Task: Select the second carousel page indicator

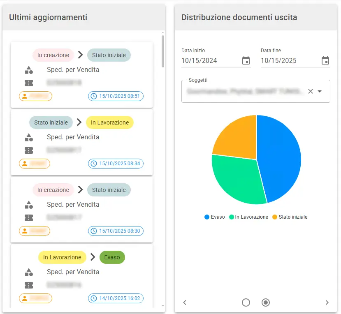Action: [x=265, y=302]
